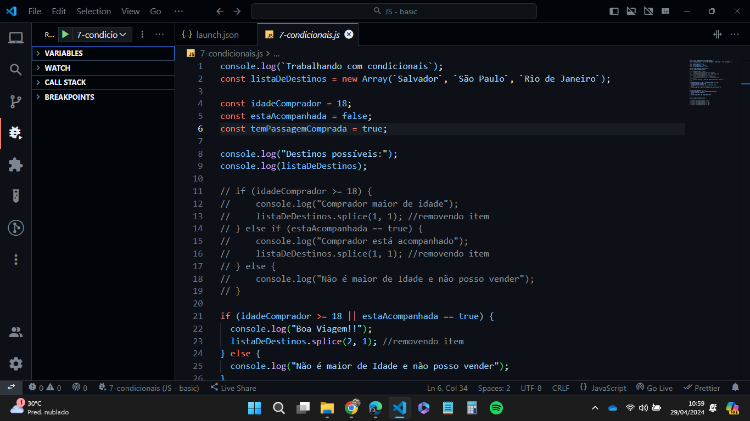Image resolution: width=750 pixels, height=421 pixels.
Task: Go back with the left arrow
Action: [x=220, y=11]
